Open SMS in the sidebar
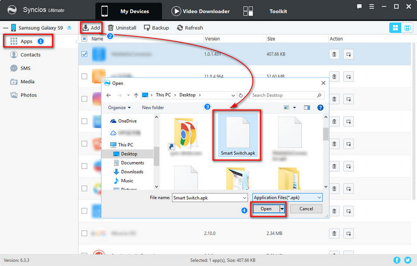 20,68
